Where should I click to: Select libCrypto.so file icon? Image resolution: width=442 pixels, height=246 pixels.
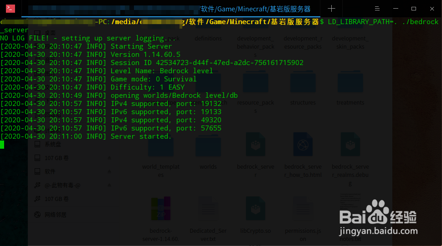[x=255, y=208]
